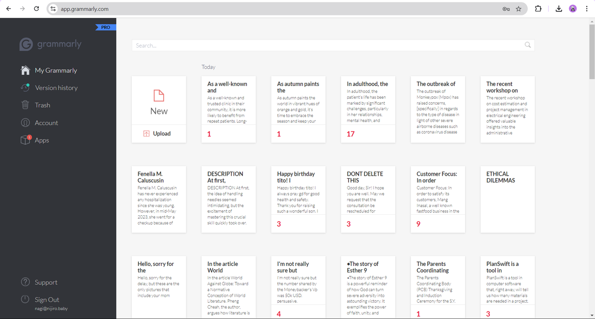Viewport: 595px width, 319px height.
Task: Open document "DONT DELETE THIS"
Action: (368, 199)
